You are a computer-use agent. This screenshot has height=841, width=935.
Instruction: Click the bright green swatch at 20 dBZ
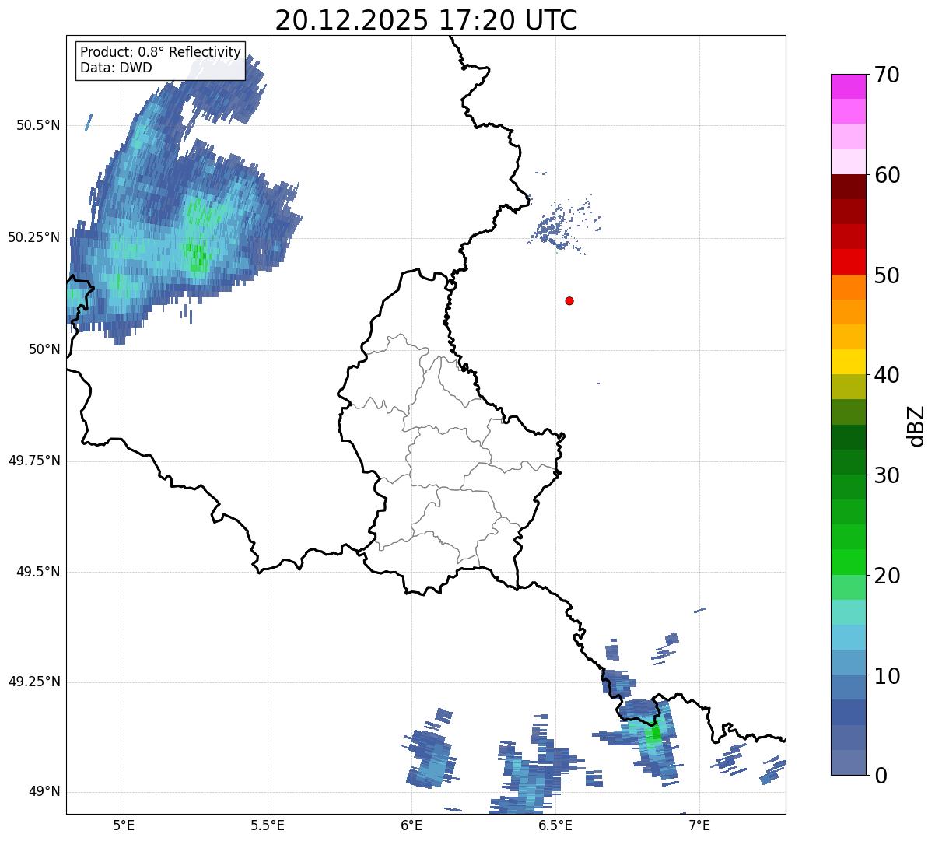coord(849,562)
